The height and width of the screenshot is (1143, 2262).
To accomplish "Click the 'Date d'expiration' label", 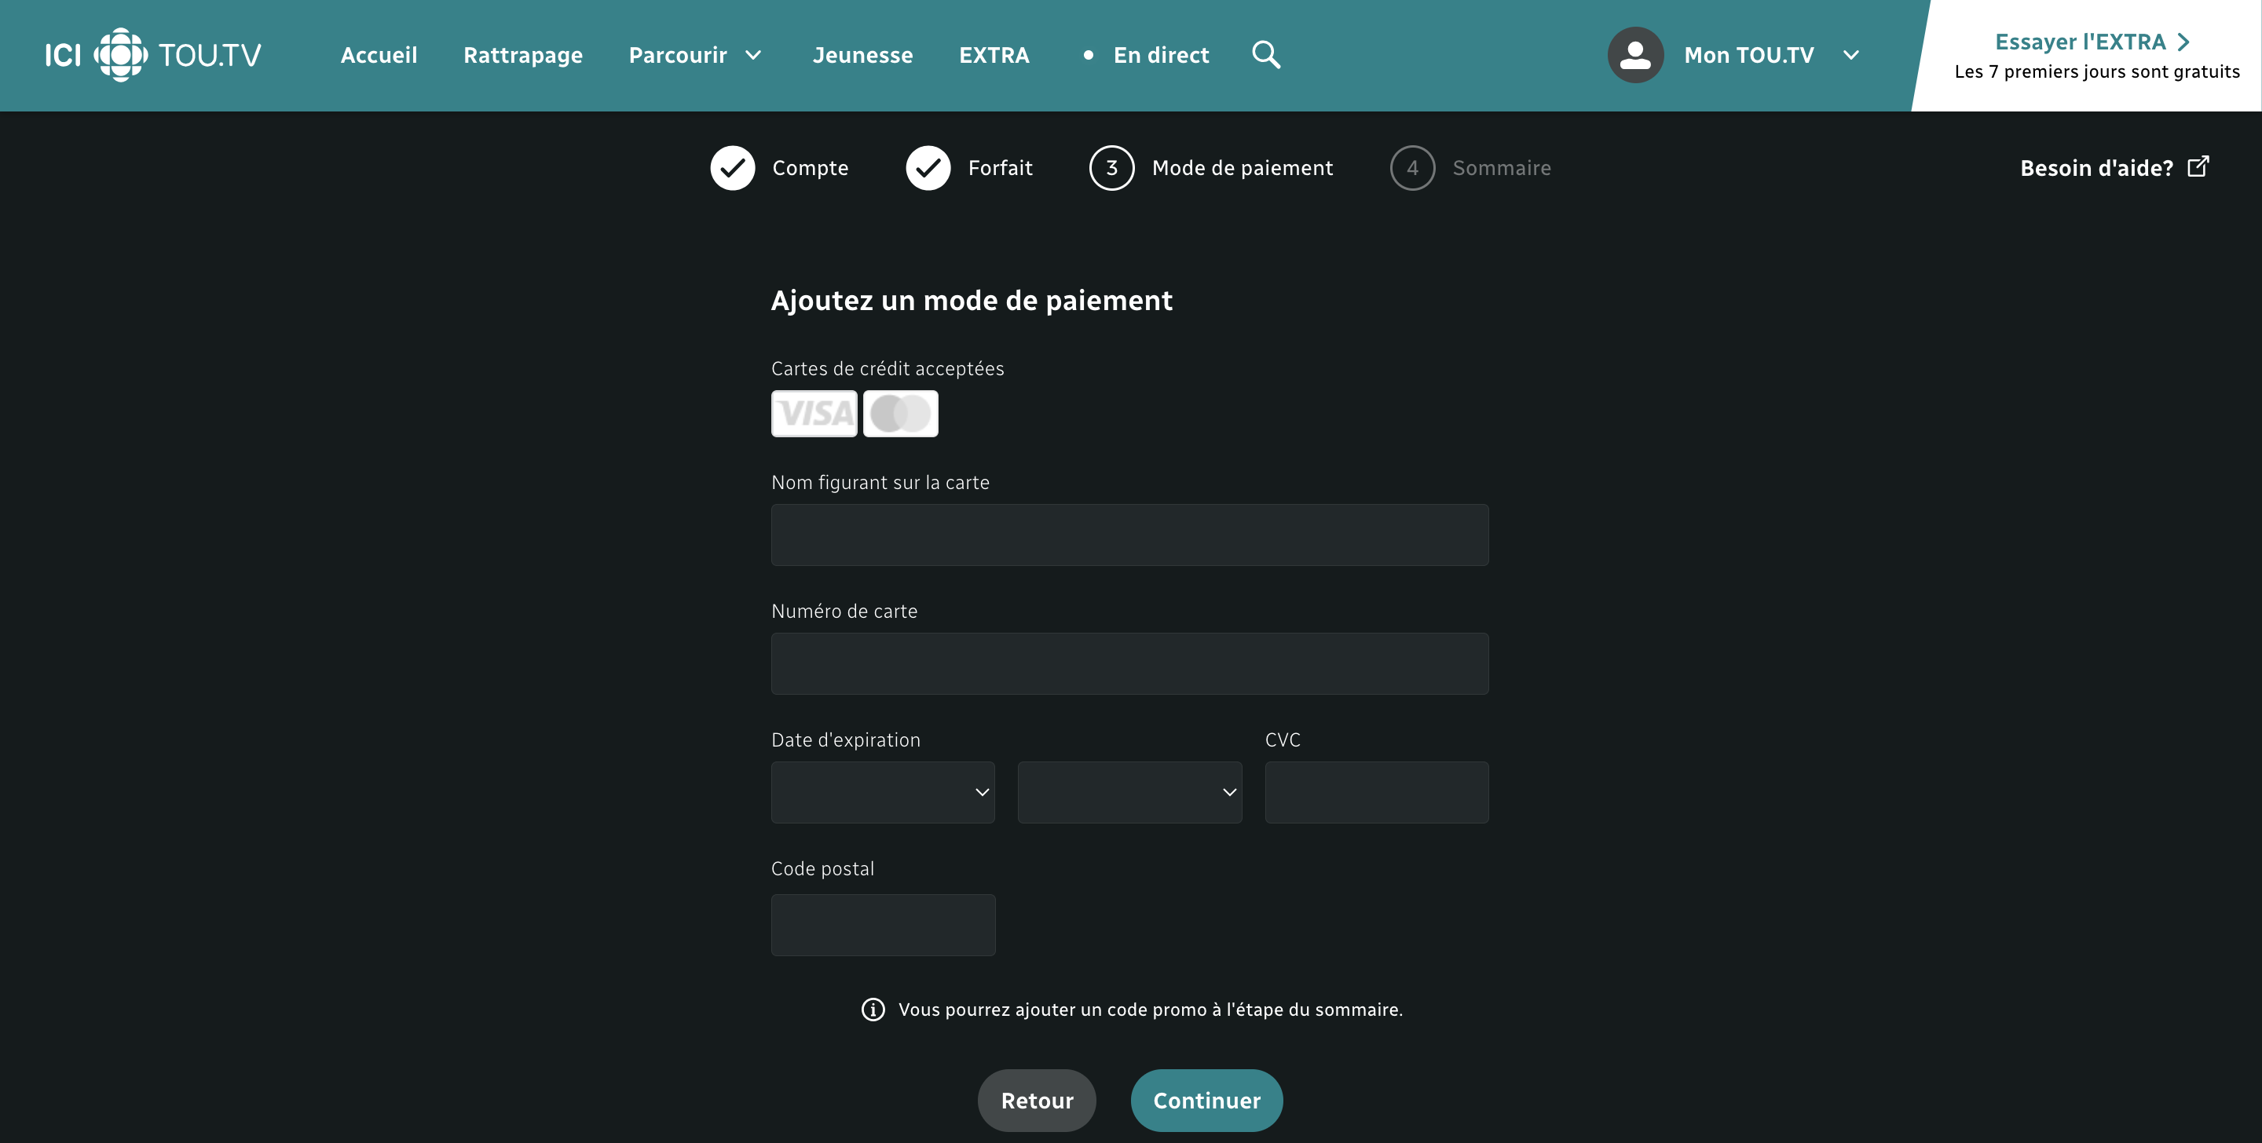I will [845, 740].
